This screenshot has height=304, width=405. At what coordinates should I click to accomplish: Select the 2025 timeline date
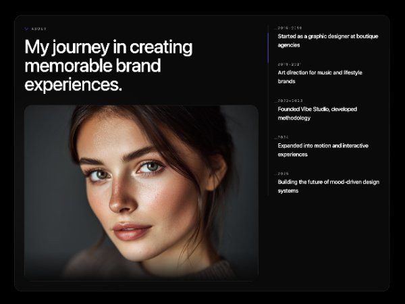coord(283,174)
